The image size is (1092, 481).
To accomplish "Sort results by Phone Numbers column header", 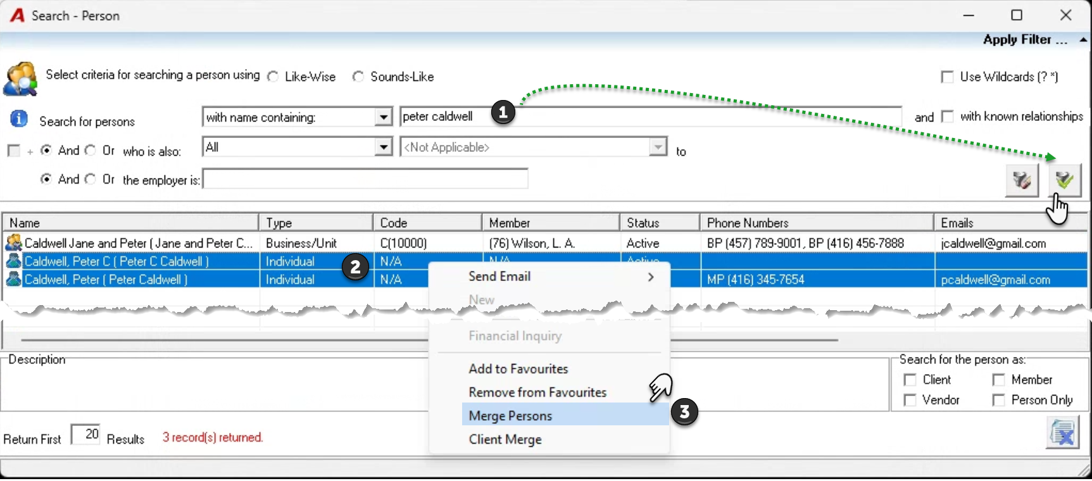I will click(817, 223).
